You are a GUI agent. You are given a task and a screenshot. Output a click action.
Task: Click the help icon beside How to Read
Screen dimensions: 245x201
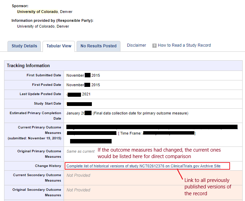154,46
